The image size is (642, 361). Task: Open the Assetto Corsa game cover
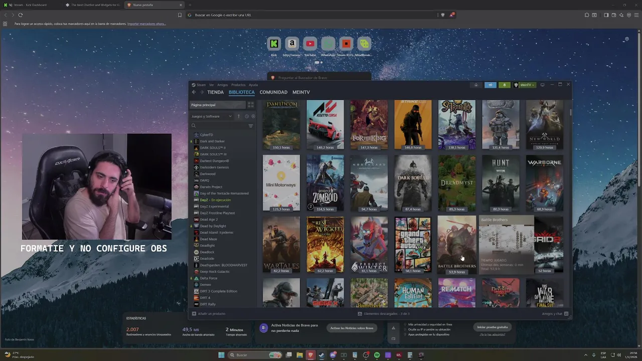coord(325,124)
